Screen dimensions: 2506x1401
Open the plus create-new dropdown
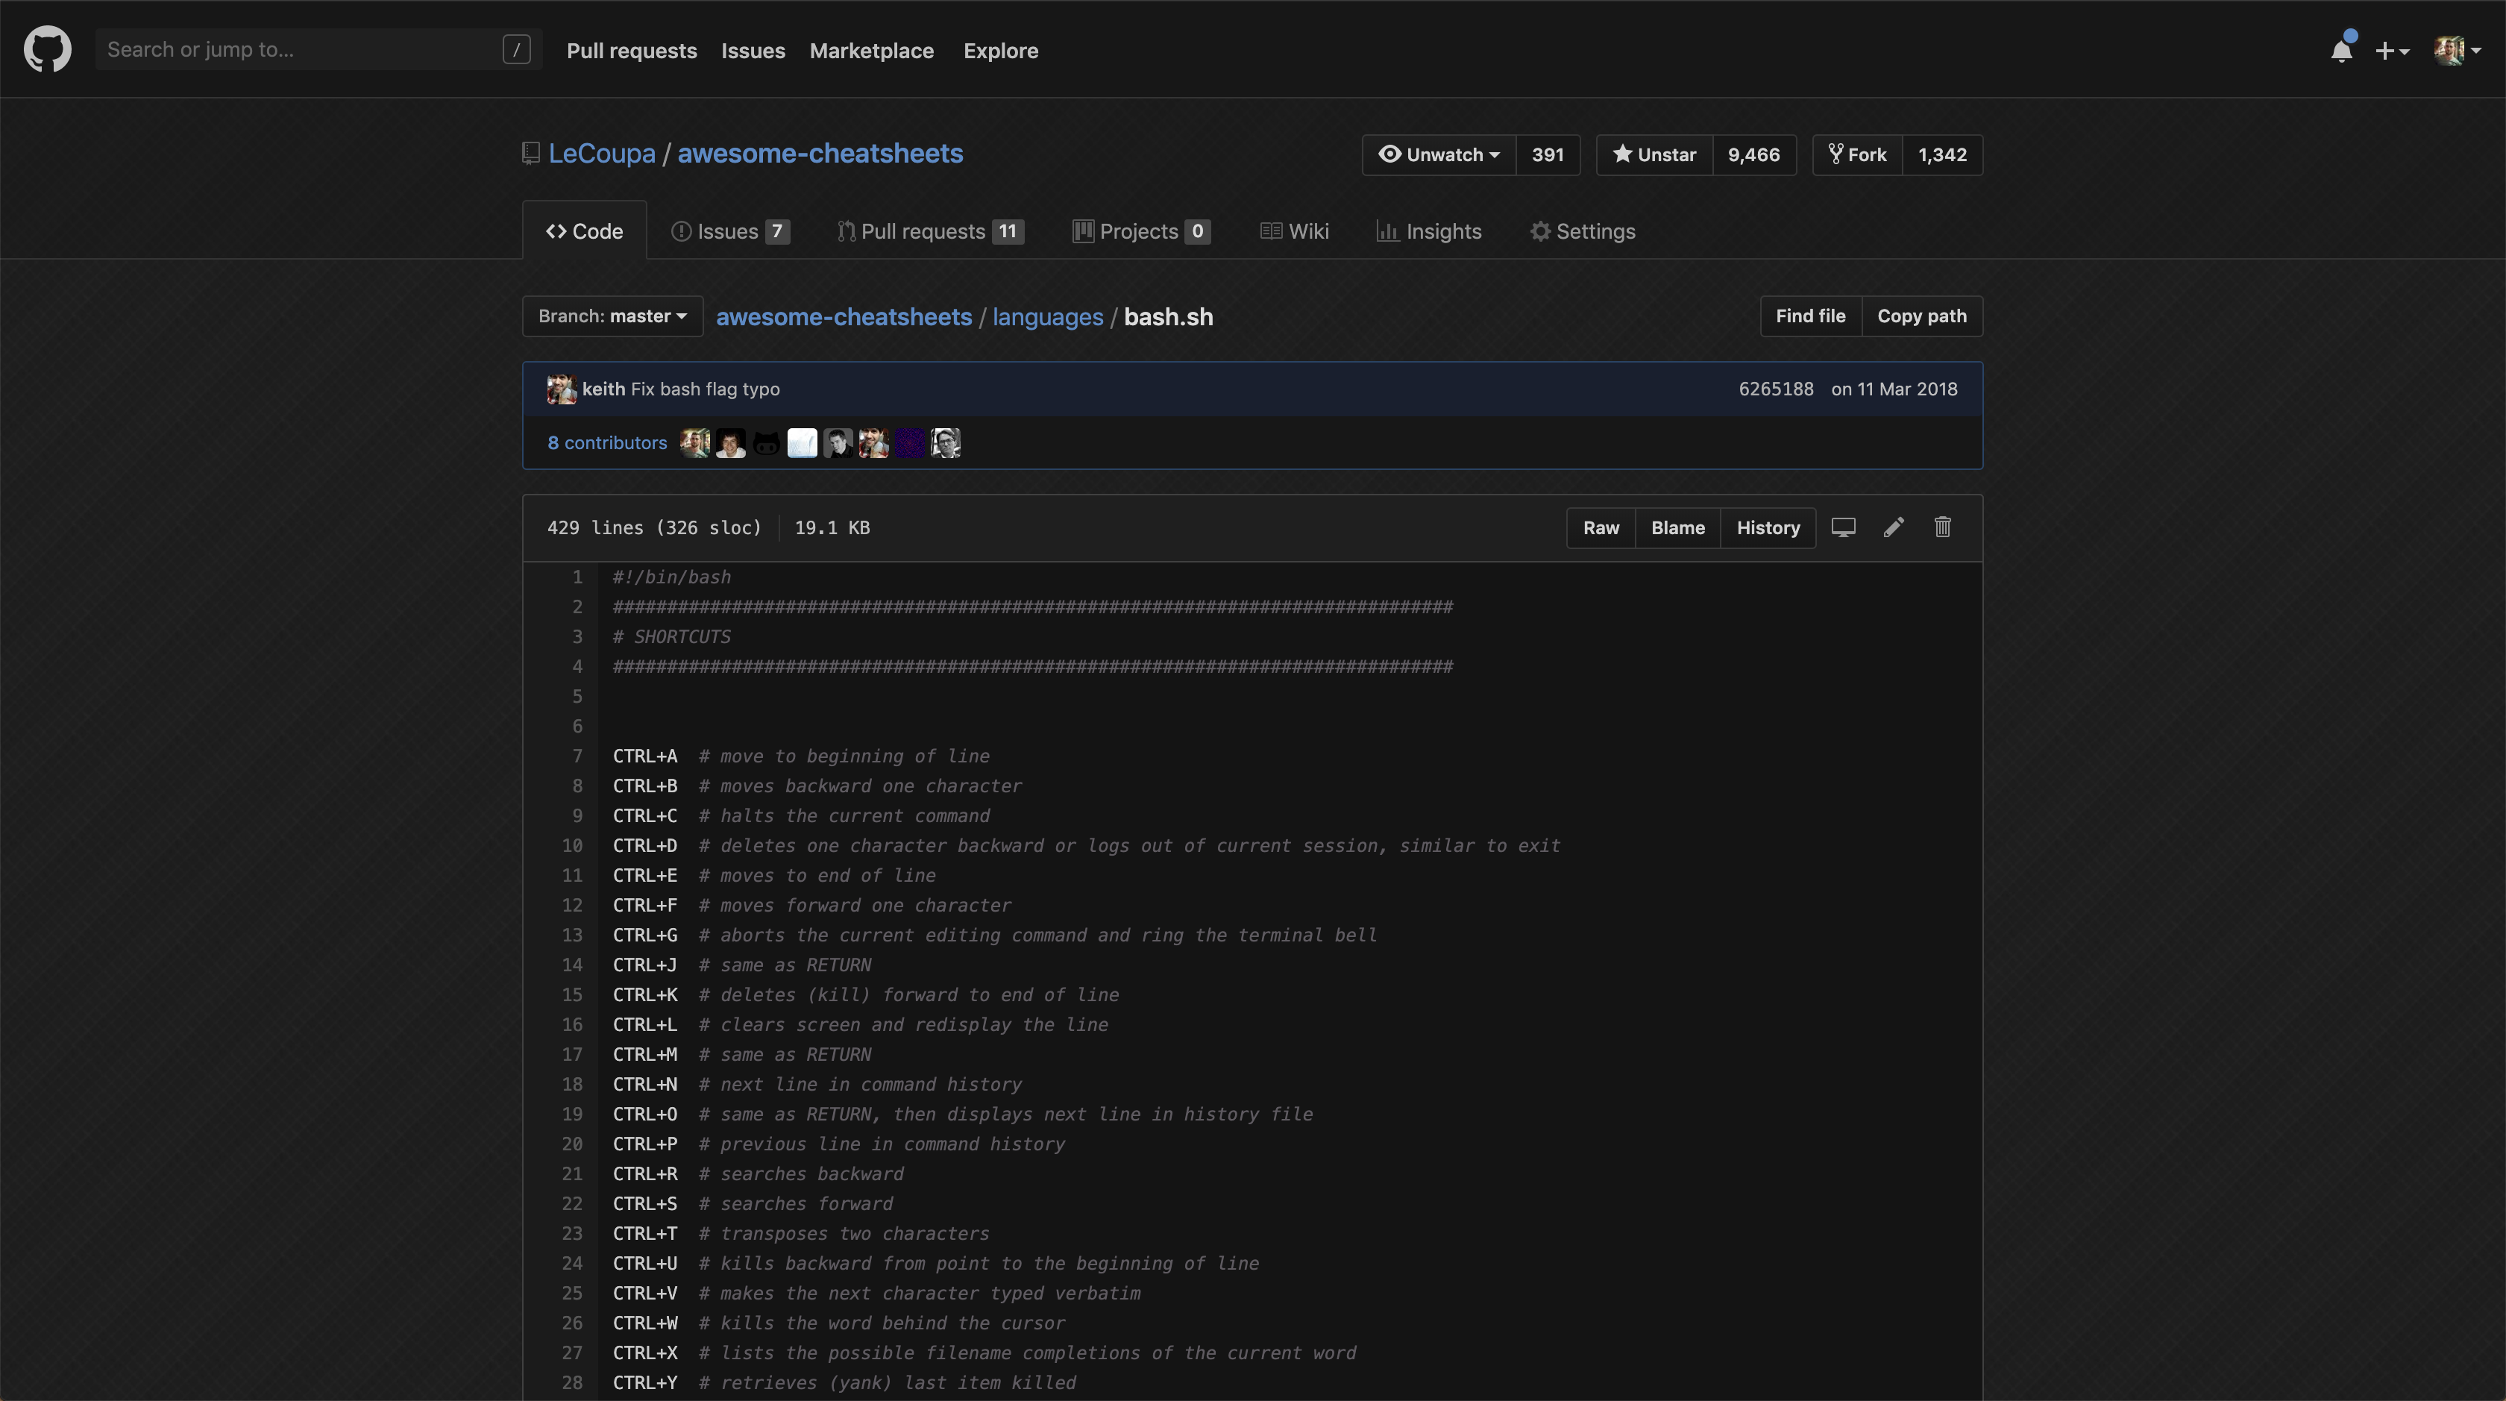tap(2391, 51)
